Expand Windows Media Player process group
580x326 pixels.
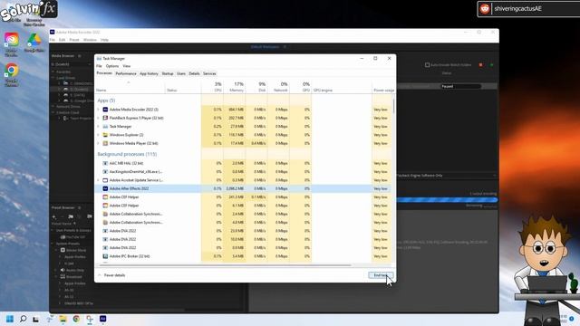tap(98, 143)
